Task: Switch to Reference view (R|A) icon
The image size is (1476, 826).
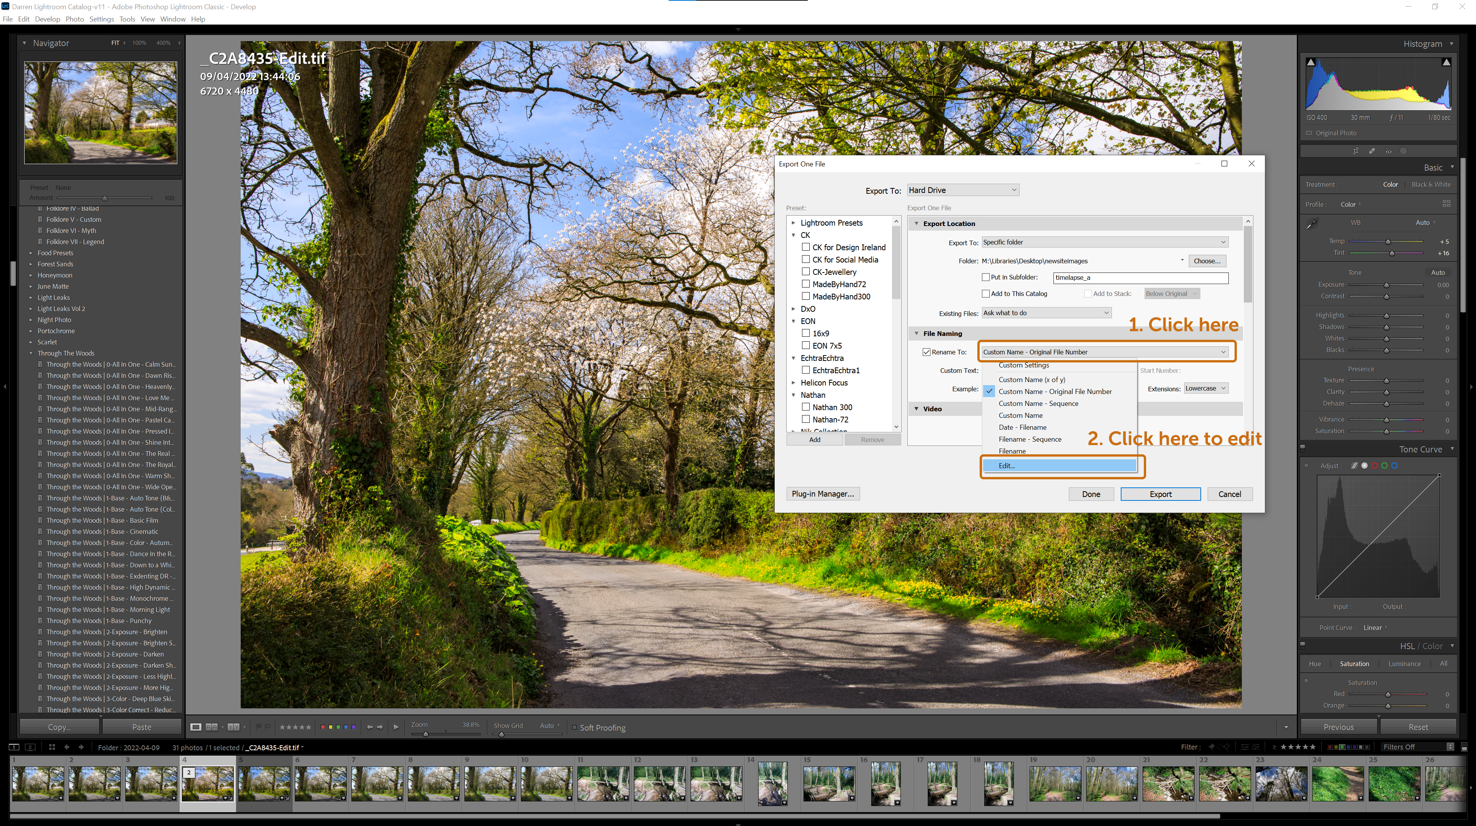Action: click(211, 727)
